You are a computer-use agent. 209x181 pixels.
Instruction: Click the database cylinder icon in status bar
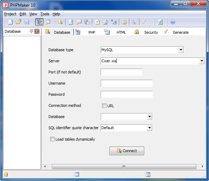[x=6, y=174]
